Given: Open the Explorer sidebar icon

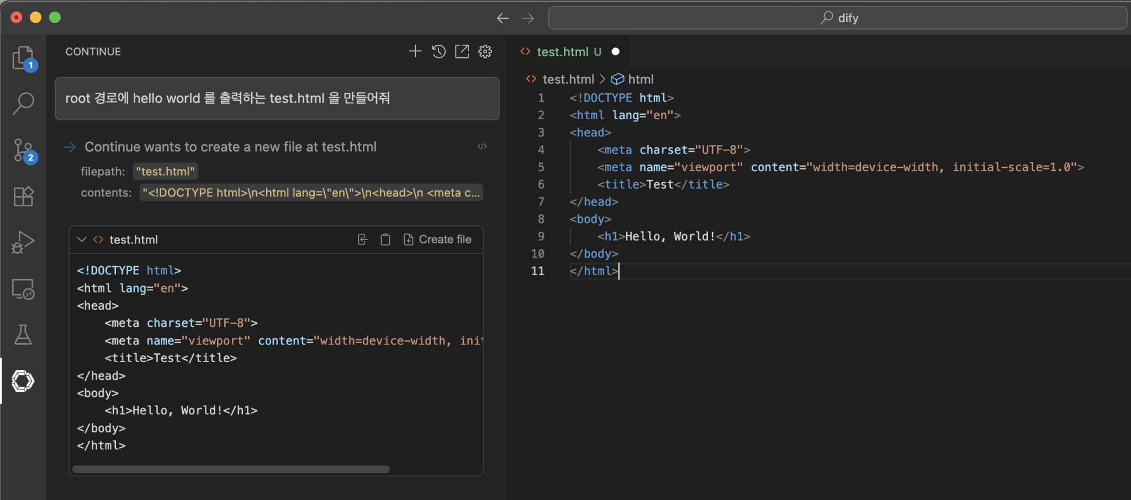Looking at the screenshot, I should (x=23, y=58).
